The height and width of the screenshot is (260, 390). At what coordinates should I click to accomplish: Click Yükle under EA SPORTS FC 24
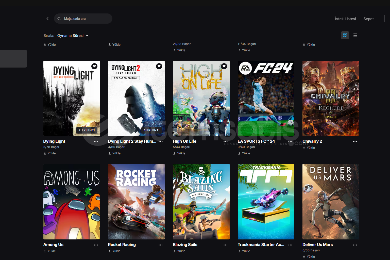244,153
